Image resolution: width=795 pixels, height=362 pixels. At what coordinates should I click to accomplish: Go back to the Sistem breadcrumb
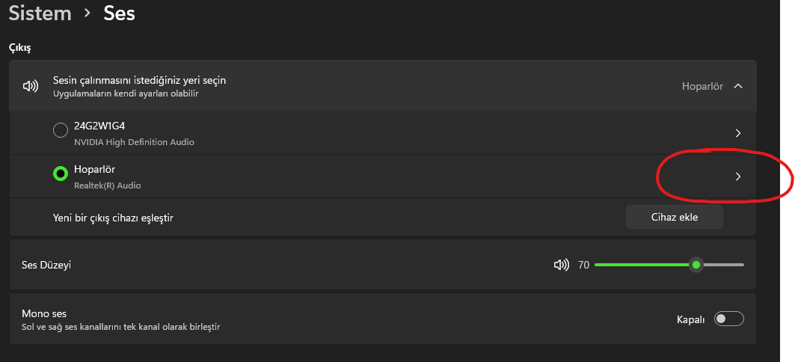click(x=40, y=13)
